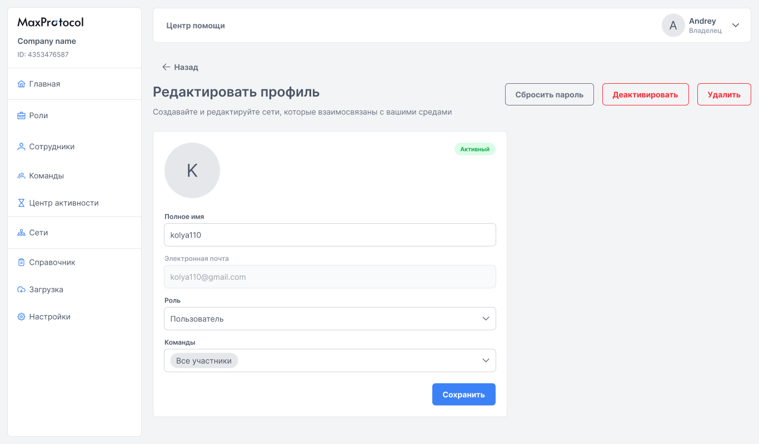Click the MaxProtocol logo
This screenshot has height=444, width=759.
pos(51,22)
